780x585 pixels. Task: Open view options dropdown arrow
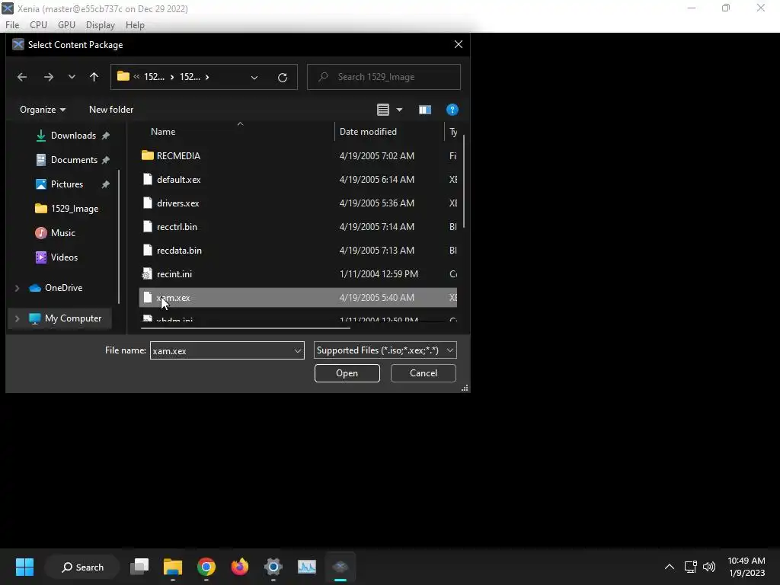pyautogui.click(x=399, y=110)
